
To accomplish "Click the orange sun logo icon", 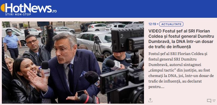I will click(x=3, y=8).
